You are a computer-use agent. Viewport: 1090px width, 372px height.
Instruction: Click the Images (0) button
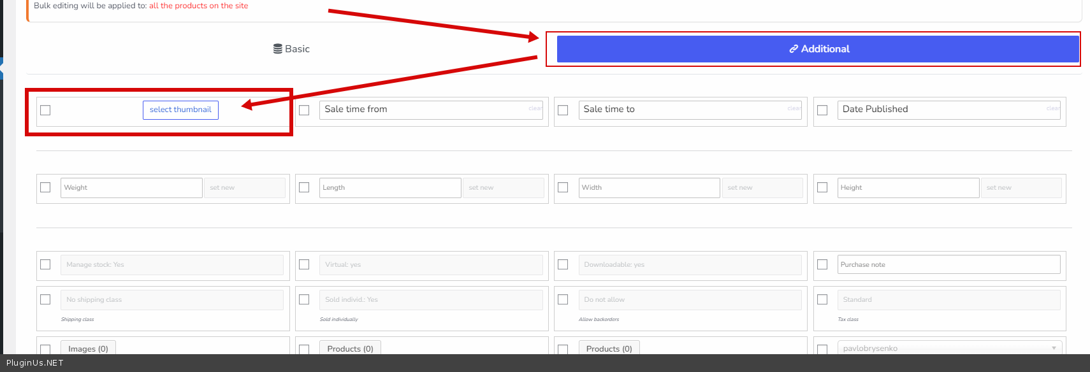click(x=88, y=348)
